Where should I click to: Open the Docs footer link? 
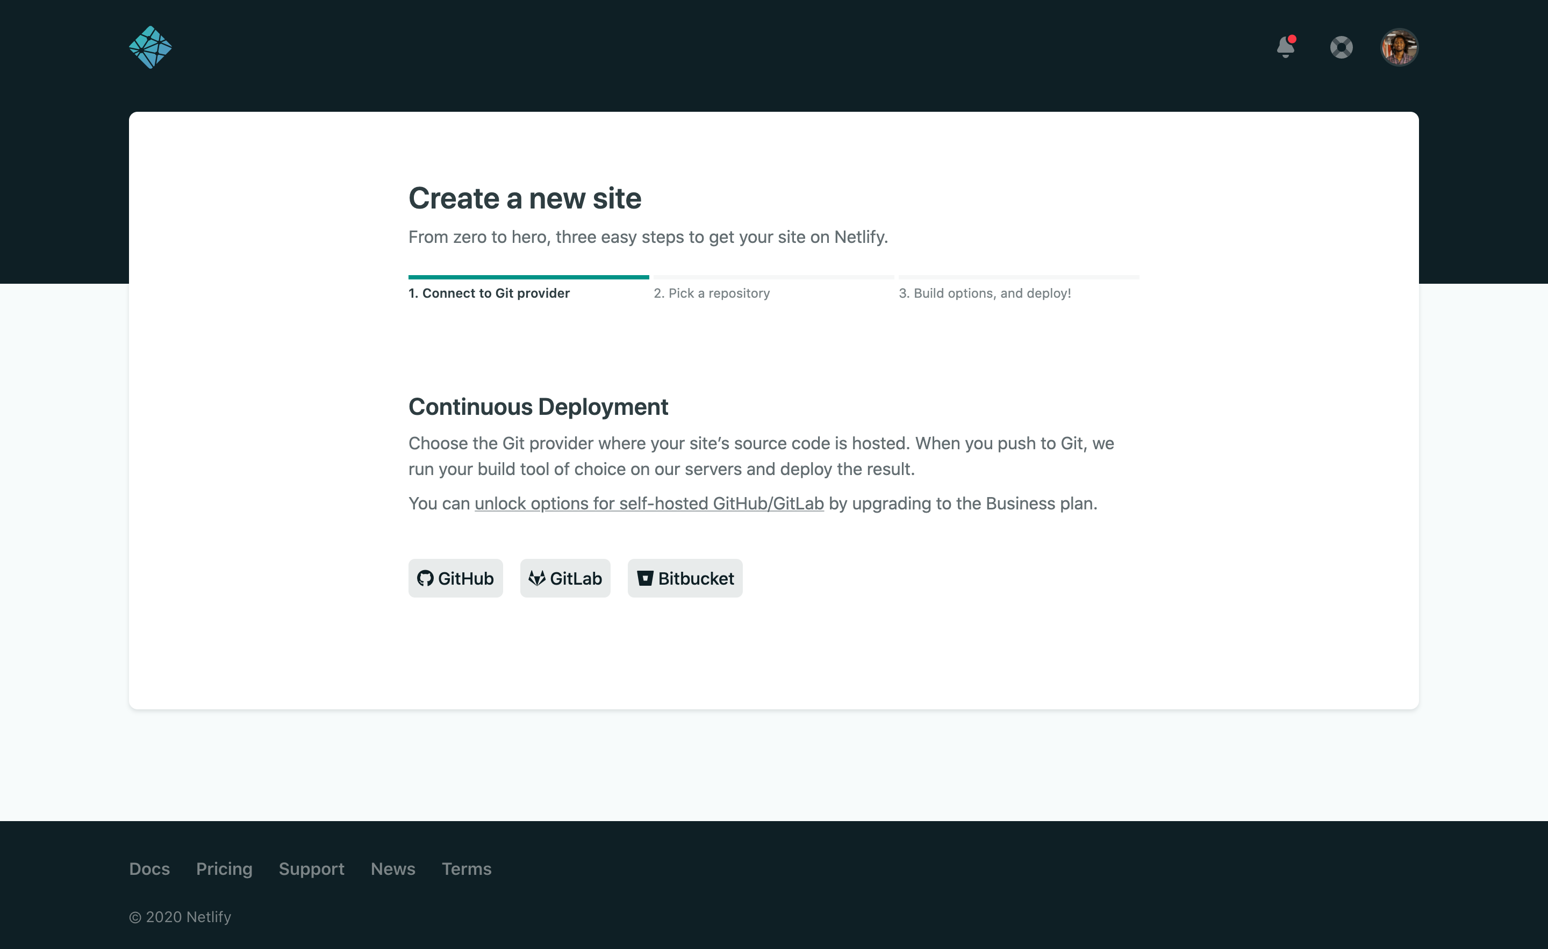pos(149,868)
